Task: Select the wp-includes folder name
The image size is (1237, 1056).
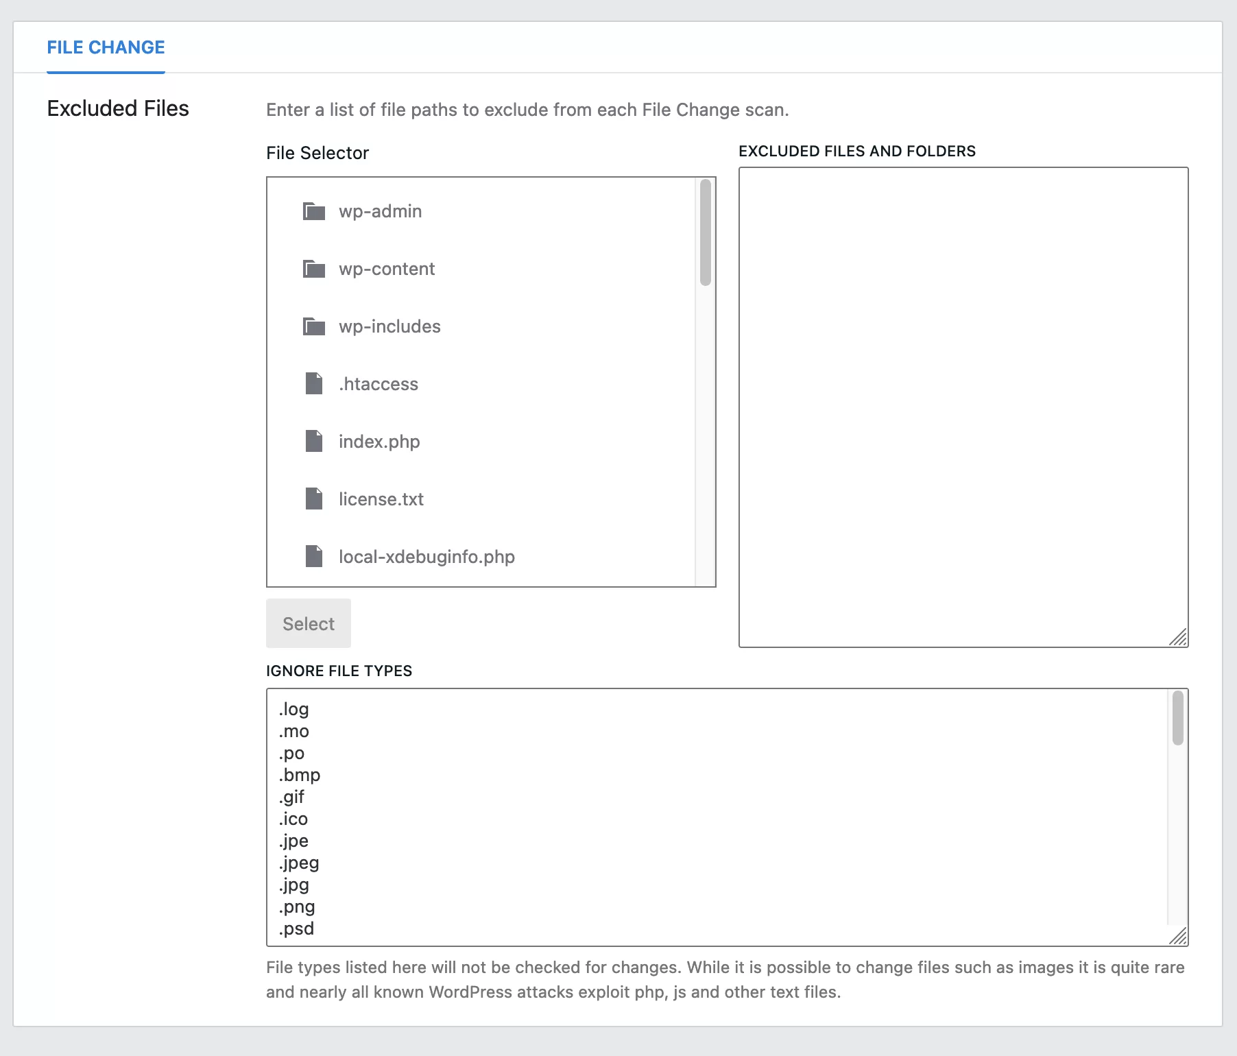Action: [389, 326]
